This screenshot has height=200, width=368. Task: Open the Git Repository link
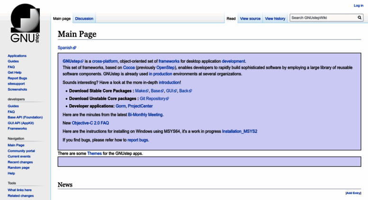pyautogui.click(x=154, y=99)
